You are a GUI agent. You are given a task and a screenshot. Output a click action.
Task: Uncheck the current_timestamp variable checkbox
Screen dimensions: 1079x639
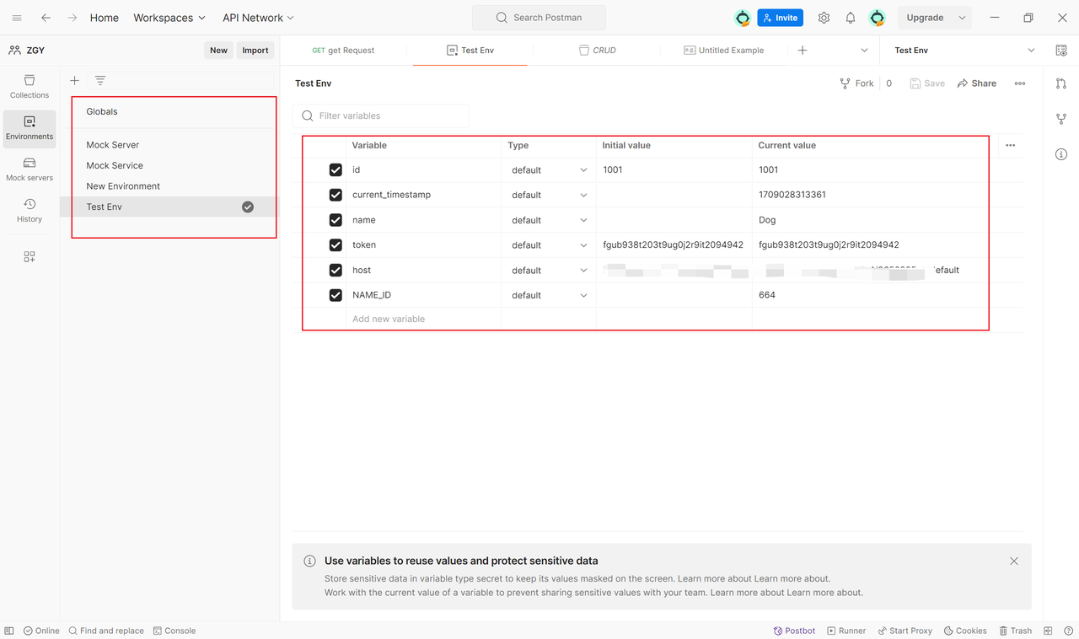[336, 195]
